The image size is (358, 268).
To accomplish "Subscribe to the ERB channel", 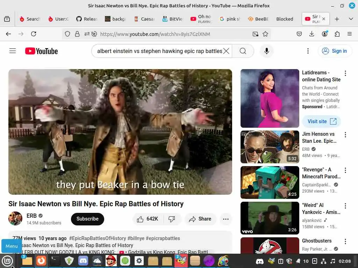I will click(x=87, y=219).
